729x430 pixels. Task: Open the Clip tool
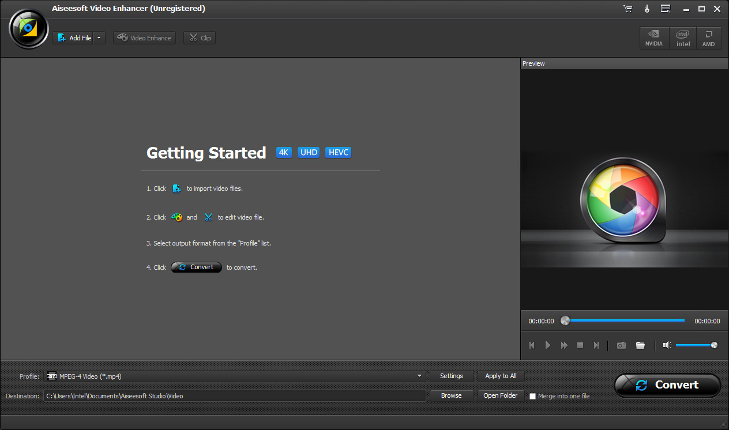tap(200, 38)
